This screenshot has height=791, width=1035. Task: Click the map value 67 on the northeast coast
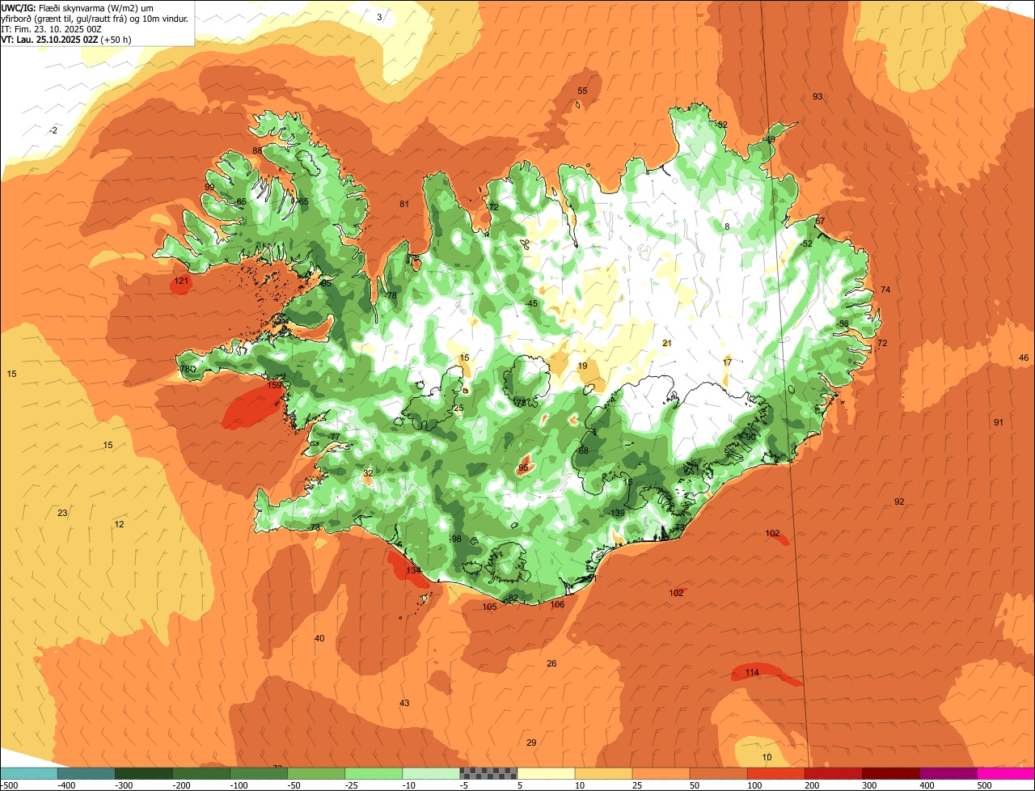[820, 222]
